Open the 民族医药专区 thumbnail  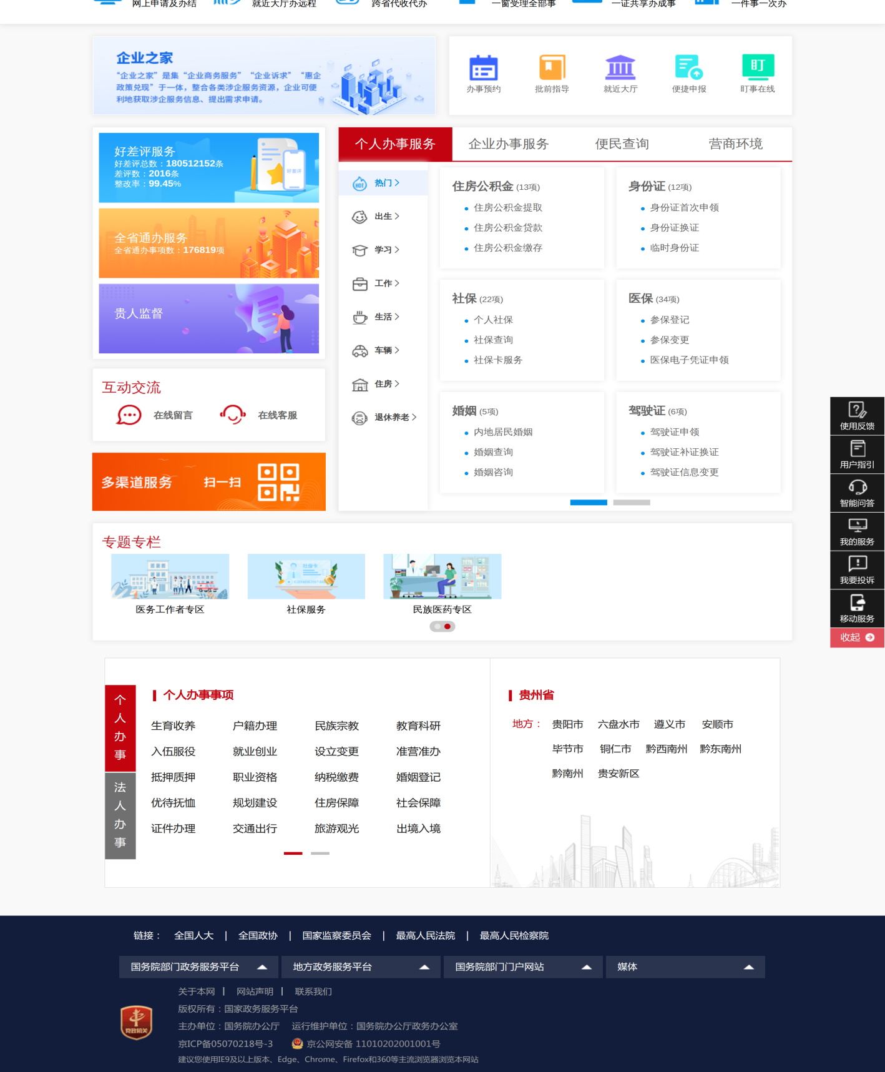point(442,576)
